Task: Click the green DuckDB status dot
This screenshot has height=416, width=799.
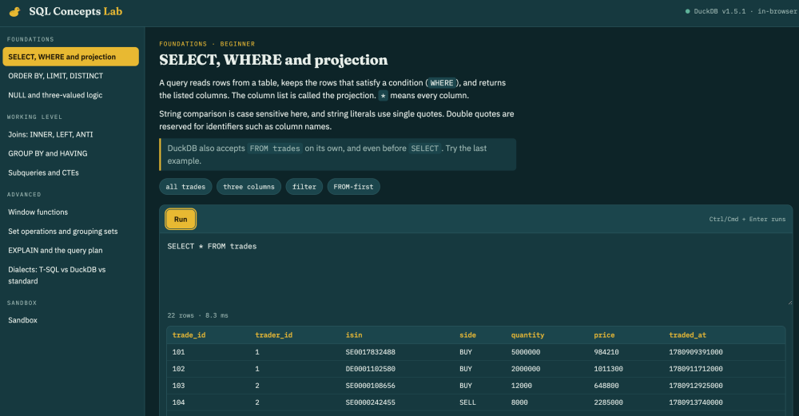Action: (687, 11)
